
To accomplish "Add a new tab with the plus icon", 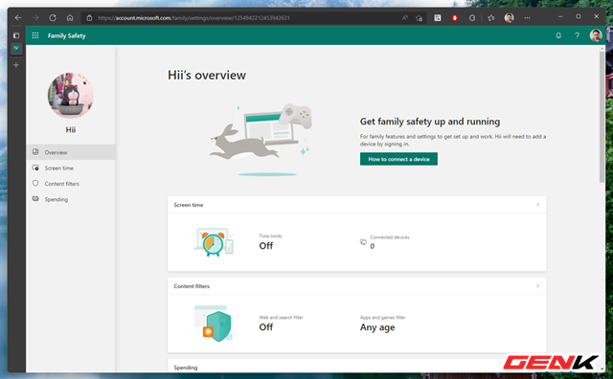I will click(16, 65).
